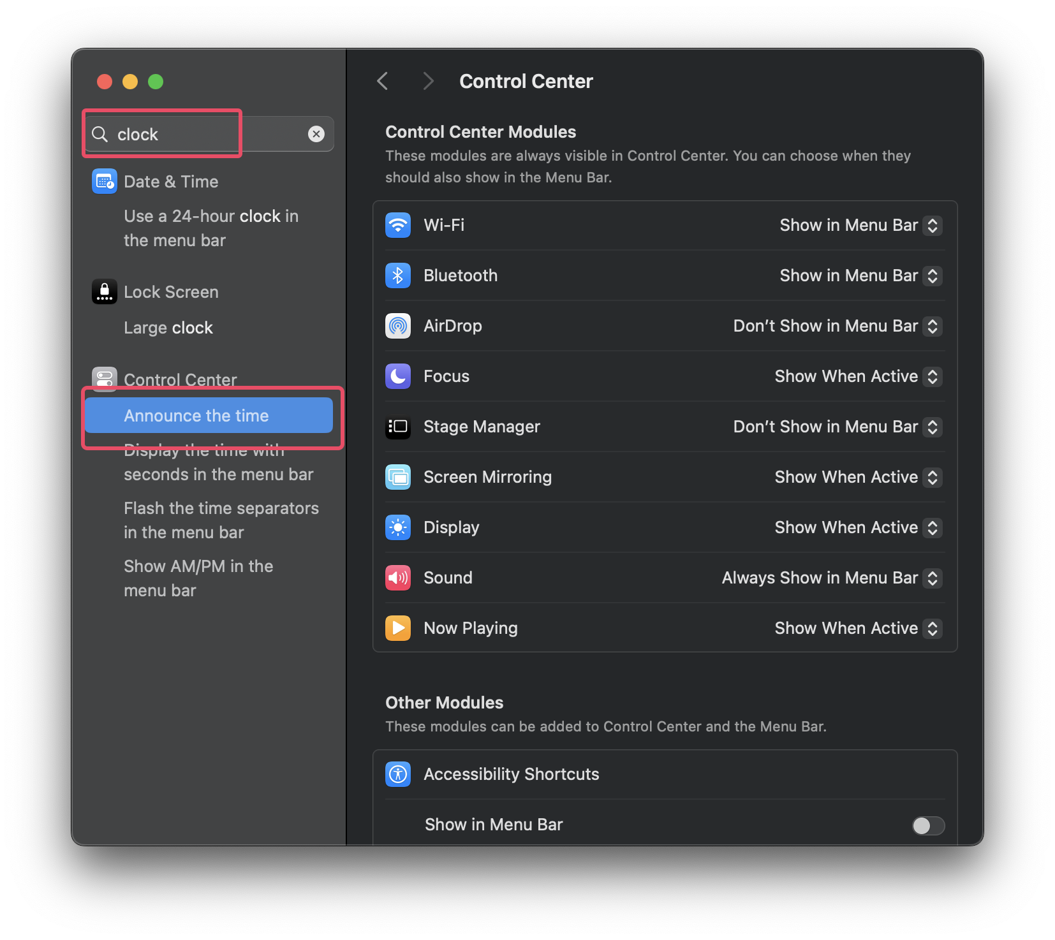Open Screen Mirroring Show When Active popup
The image size is (1055, 940).
(858, 477)
